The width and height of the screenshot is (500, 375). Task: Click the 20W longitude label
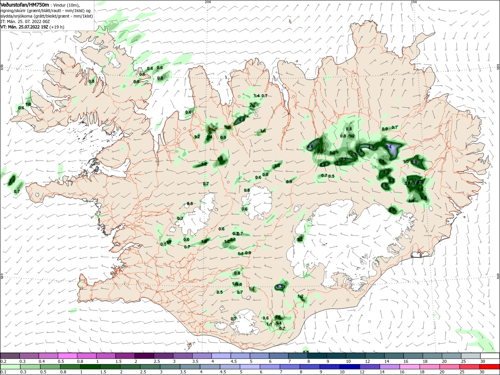coord(208,2)
